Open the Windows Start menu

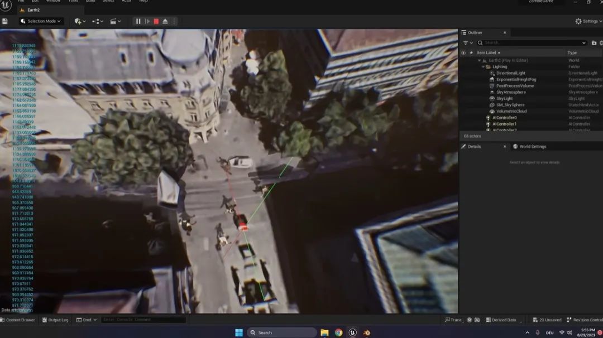(239, 332)
